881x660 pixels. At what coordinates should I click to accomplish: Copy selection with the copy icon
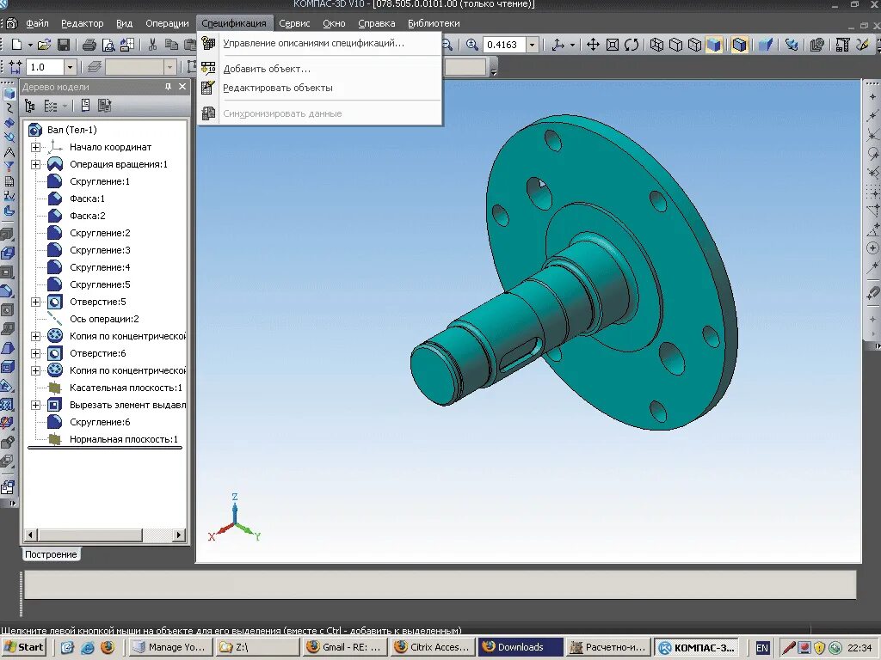(x=171, y=45)
